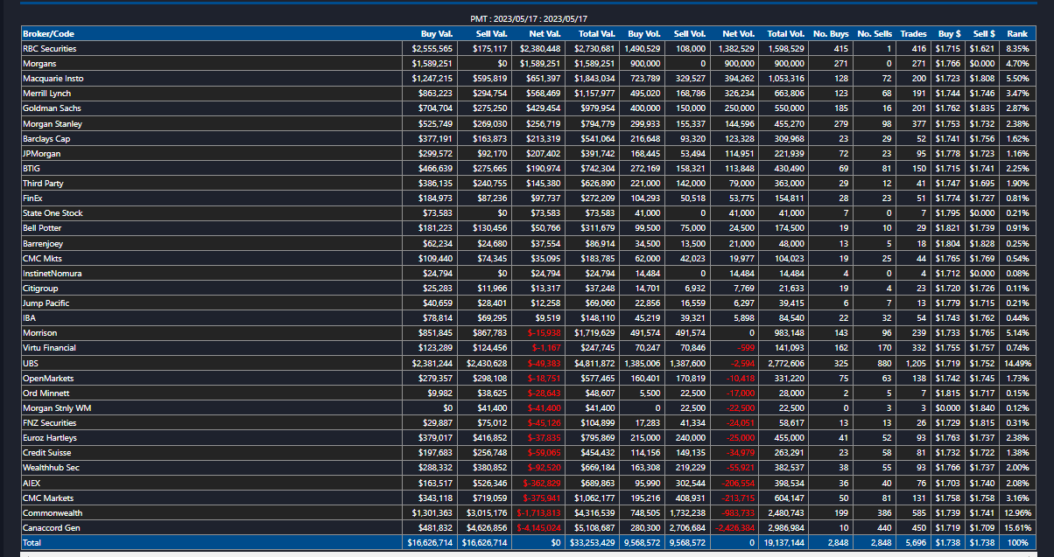The height and width of the screenshot is (557, 1054).
Task: Click the Total Vol. column header
Action: coord(786,34)
